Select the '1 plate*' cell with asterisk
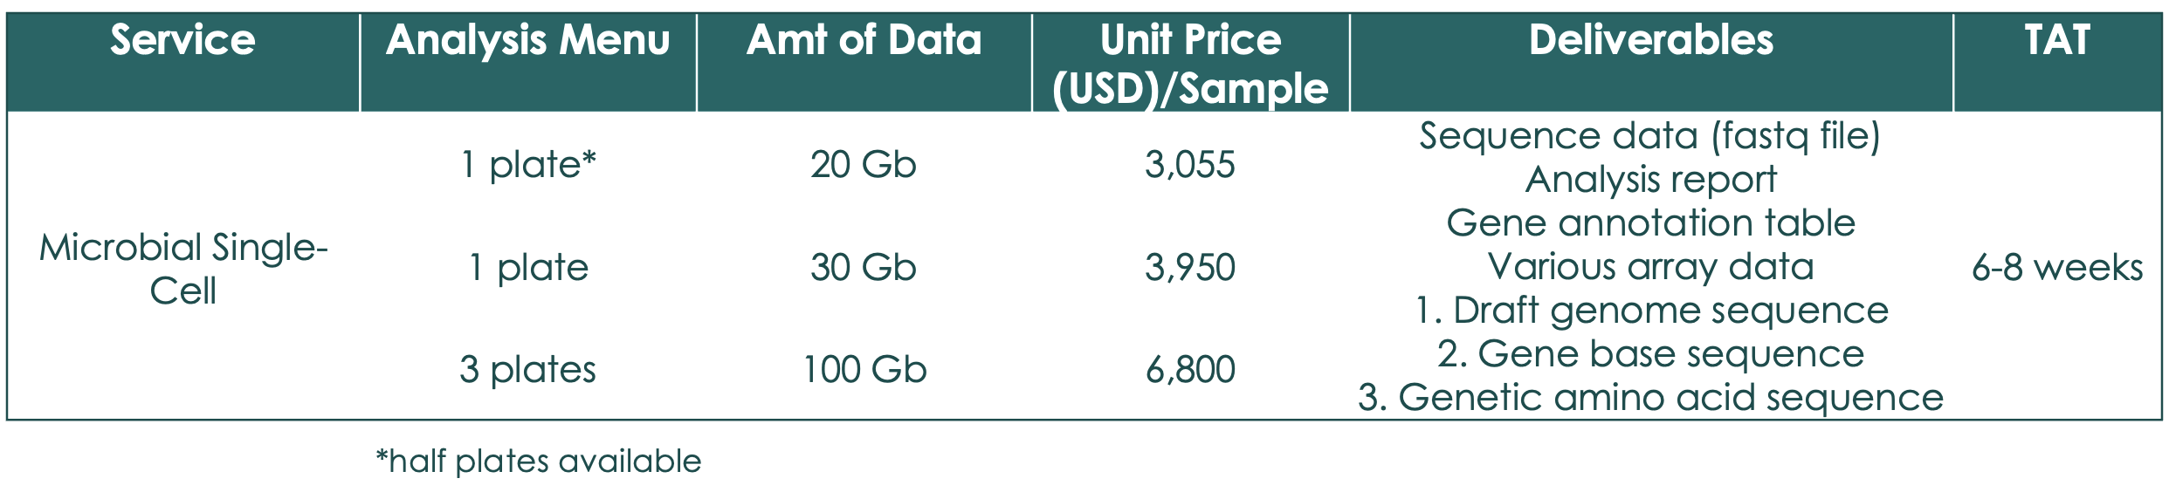This screenshot has width=2169, height=499. (527, 165)
